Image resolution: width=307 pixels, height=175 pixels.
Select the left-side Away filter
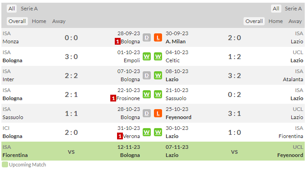[59, 21]
